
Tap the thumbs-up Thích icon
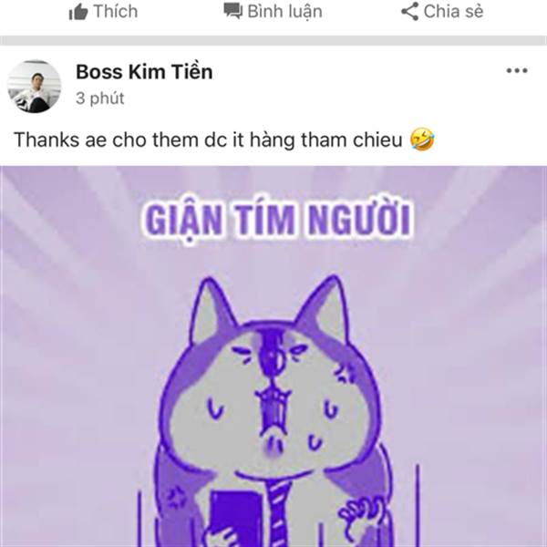coord(78,13)
